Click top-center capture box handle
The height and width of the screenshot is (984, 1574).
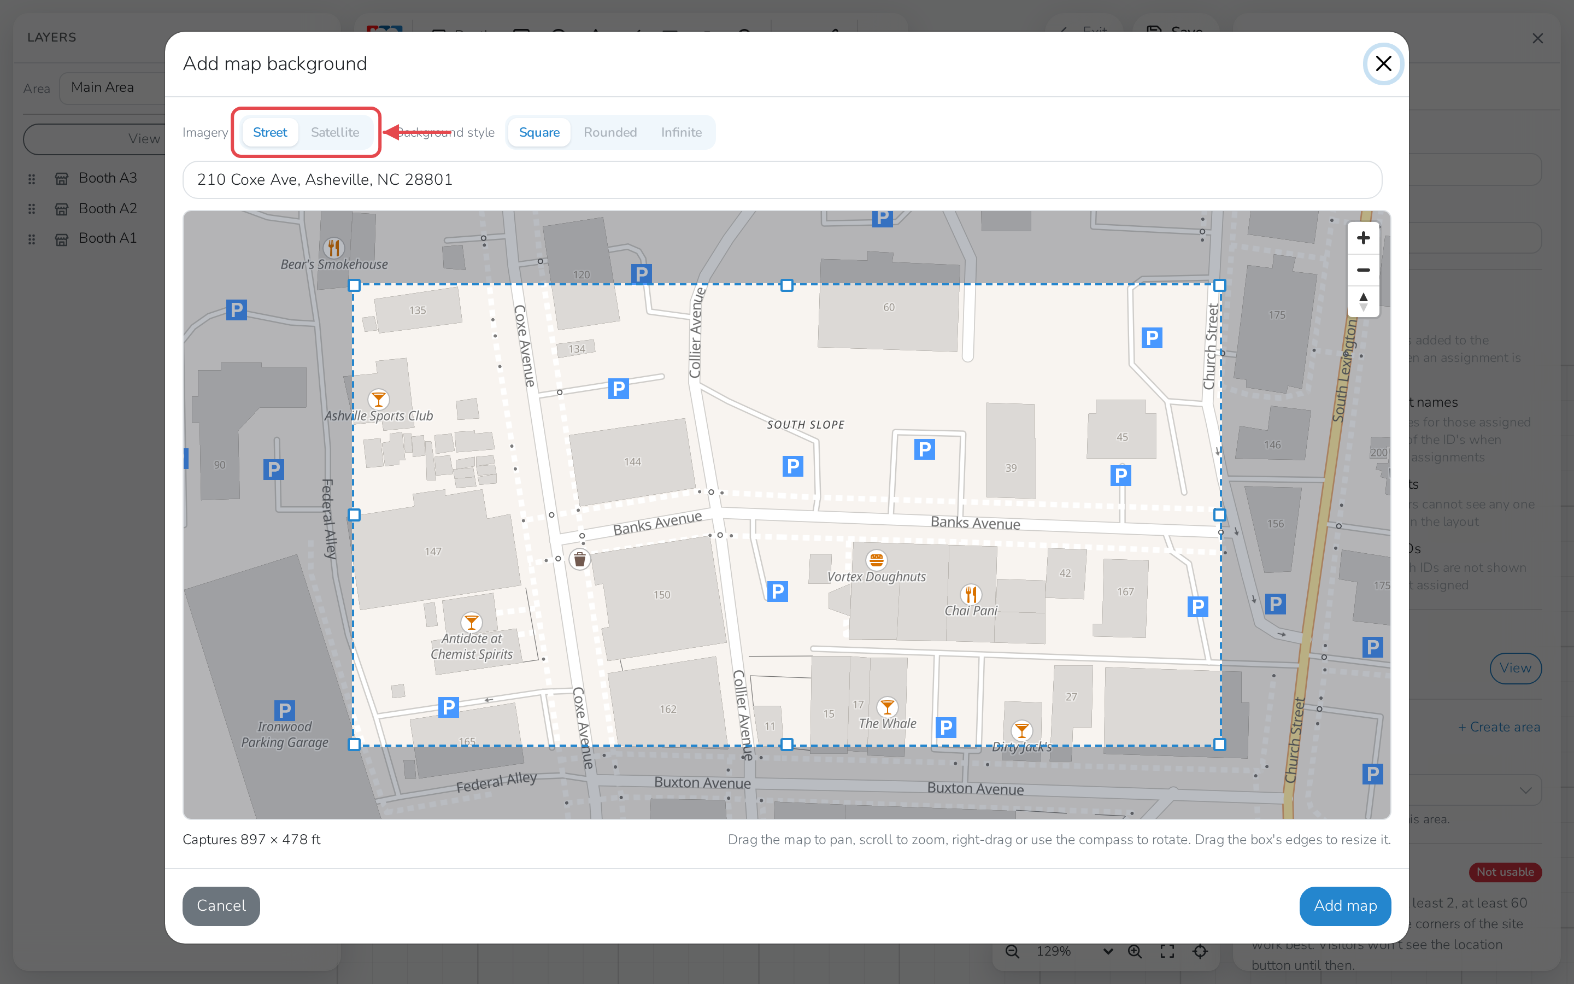tap(787, 286)
